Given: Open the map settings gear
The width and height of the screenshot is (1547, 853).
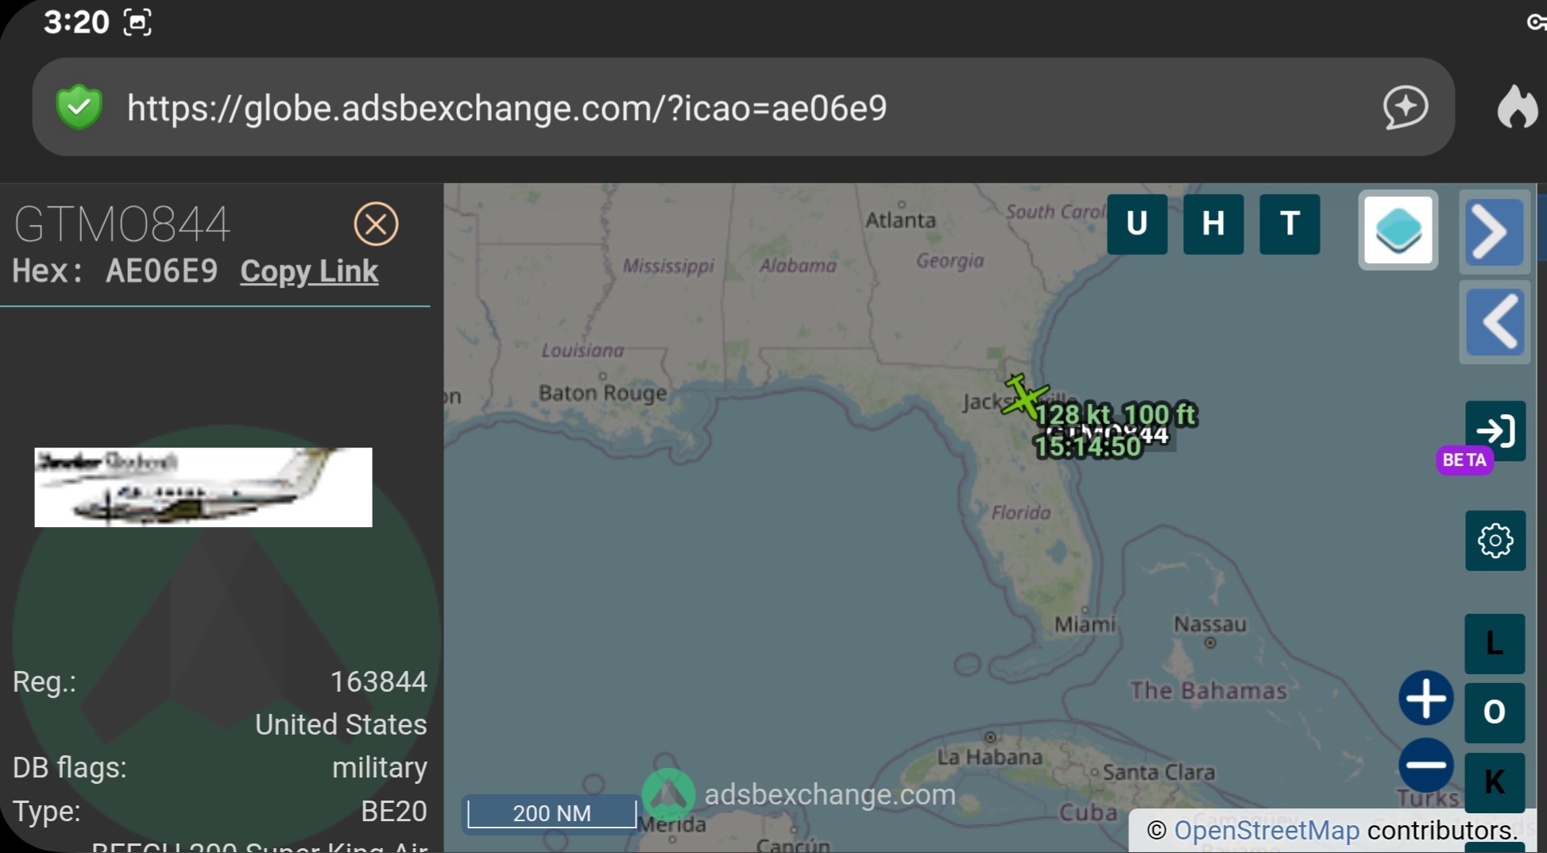Looking at the screenshot, I should pyautogui.click(x=1495, y=541).
